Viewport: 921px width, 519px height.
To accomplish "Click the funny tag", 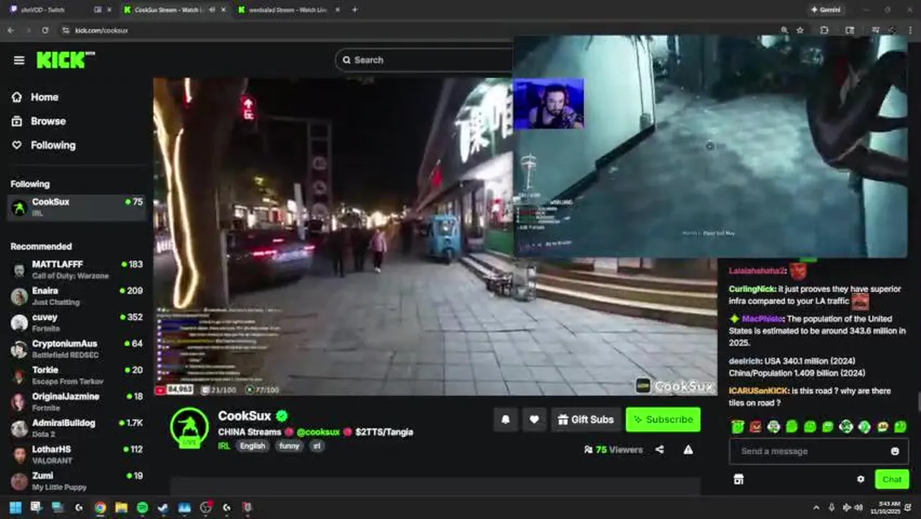I will (289, 446).
